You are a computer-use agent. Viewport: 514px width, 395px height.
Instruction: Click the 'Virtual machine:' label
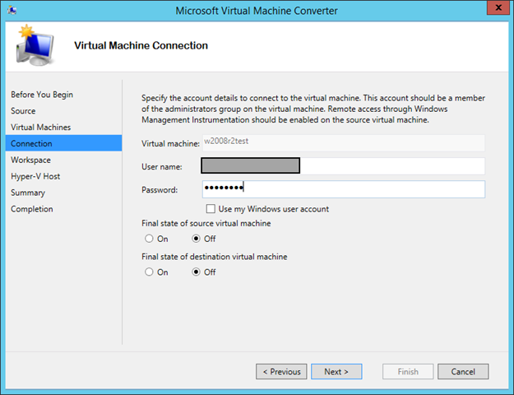(170, 144)
